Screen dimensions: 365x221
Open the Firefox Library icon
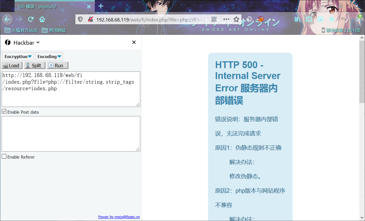pyautogui.click(x=297, y=19)
